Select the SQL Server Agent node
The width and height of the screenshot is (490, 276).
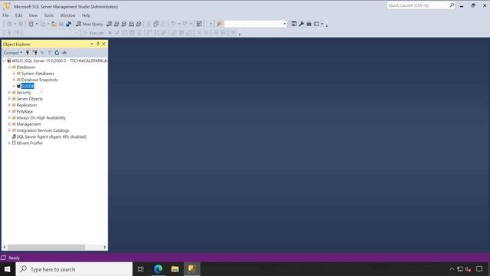51,136
